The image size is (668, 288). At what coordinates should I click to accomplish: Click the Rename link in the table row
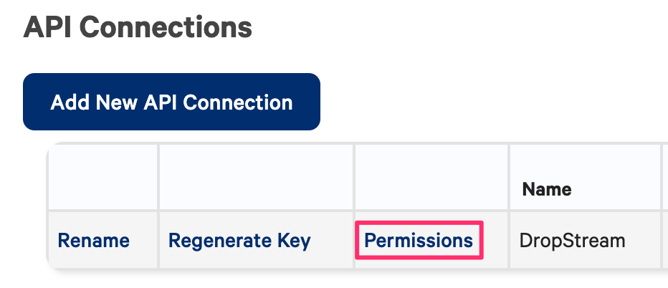click(x=93, y=241)
